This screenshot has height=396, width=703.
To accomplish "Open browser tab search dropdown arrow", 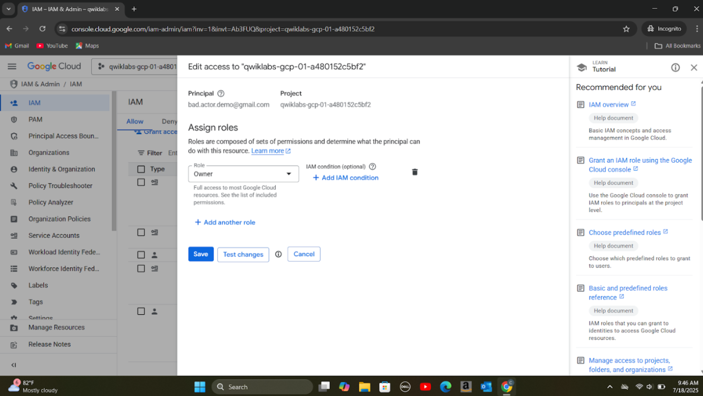I will [x=9, y=9].
